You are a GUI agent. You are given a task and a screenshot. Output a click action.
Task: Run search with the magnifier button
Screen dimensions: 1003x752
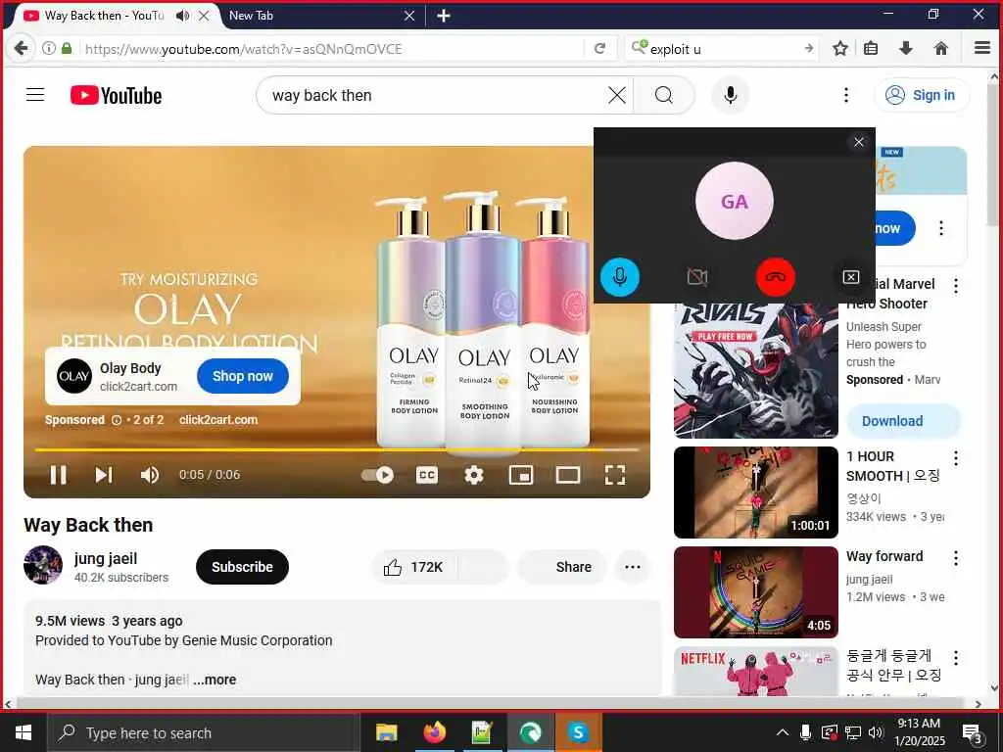pos(664,95)
